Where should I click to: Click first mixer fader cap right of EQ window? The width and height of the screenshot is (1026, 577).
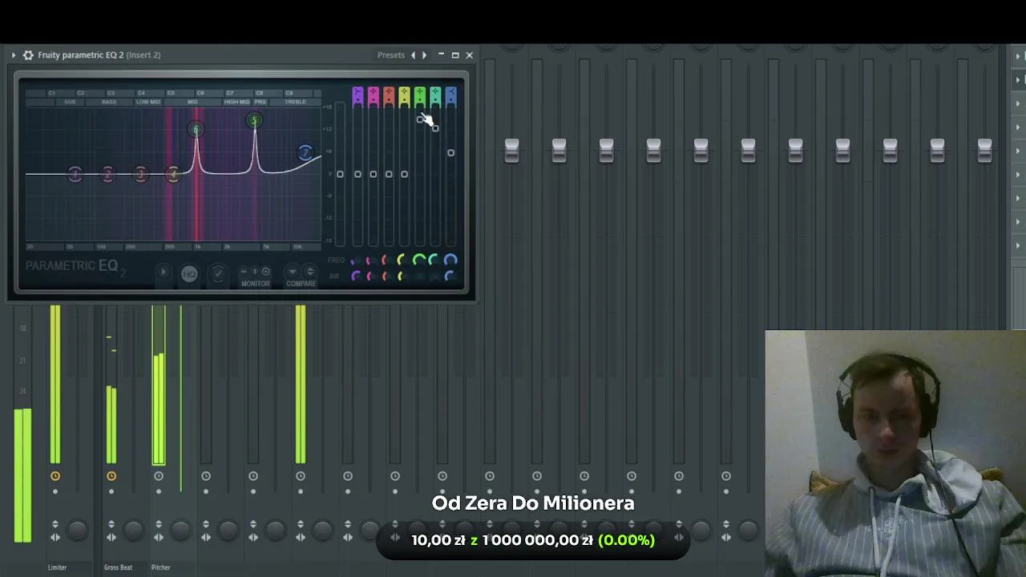tap(511, 150)
